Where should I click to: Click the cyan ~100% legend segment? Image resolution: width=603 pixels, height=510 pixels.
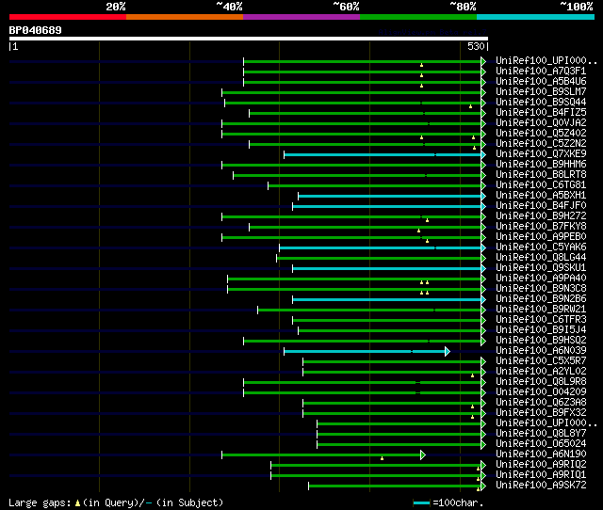click(x=536, y=17)
